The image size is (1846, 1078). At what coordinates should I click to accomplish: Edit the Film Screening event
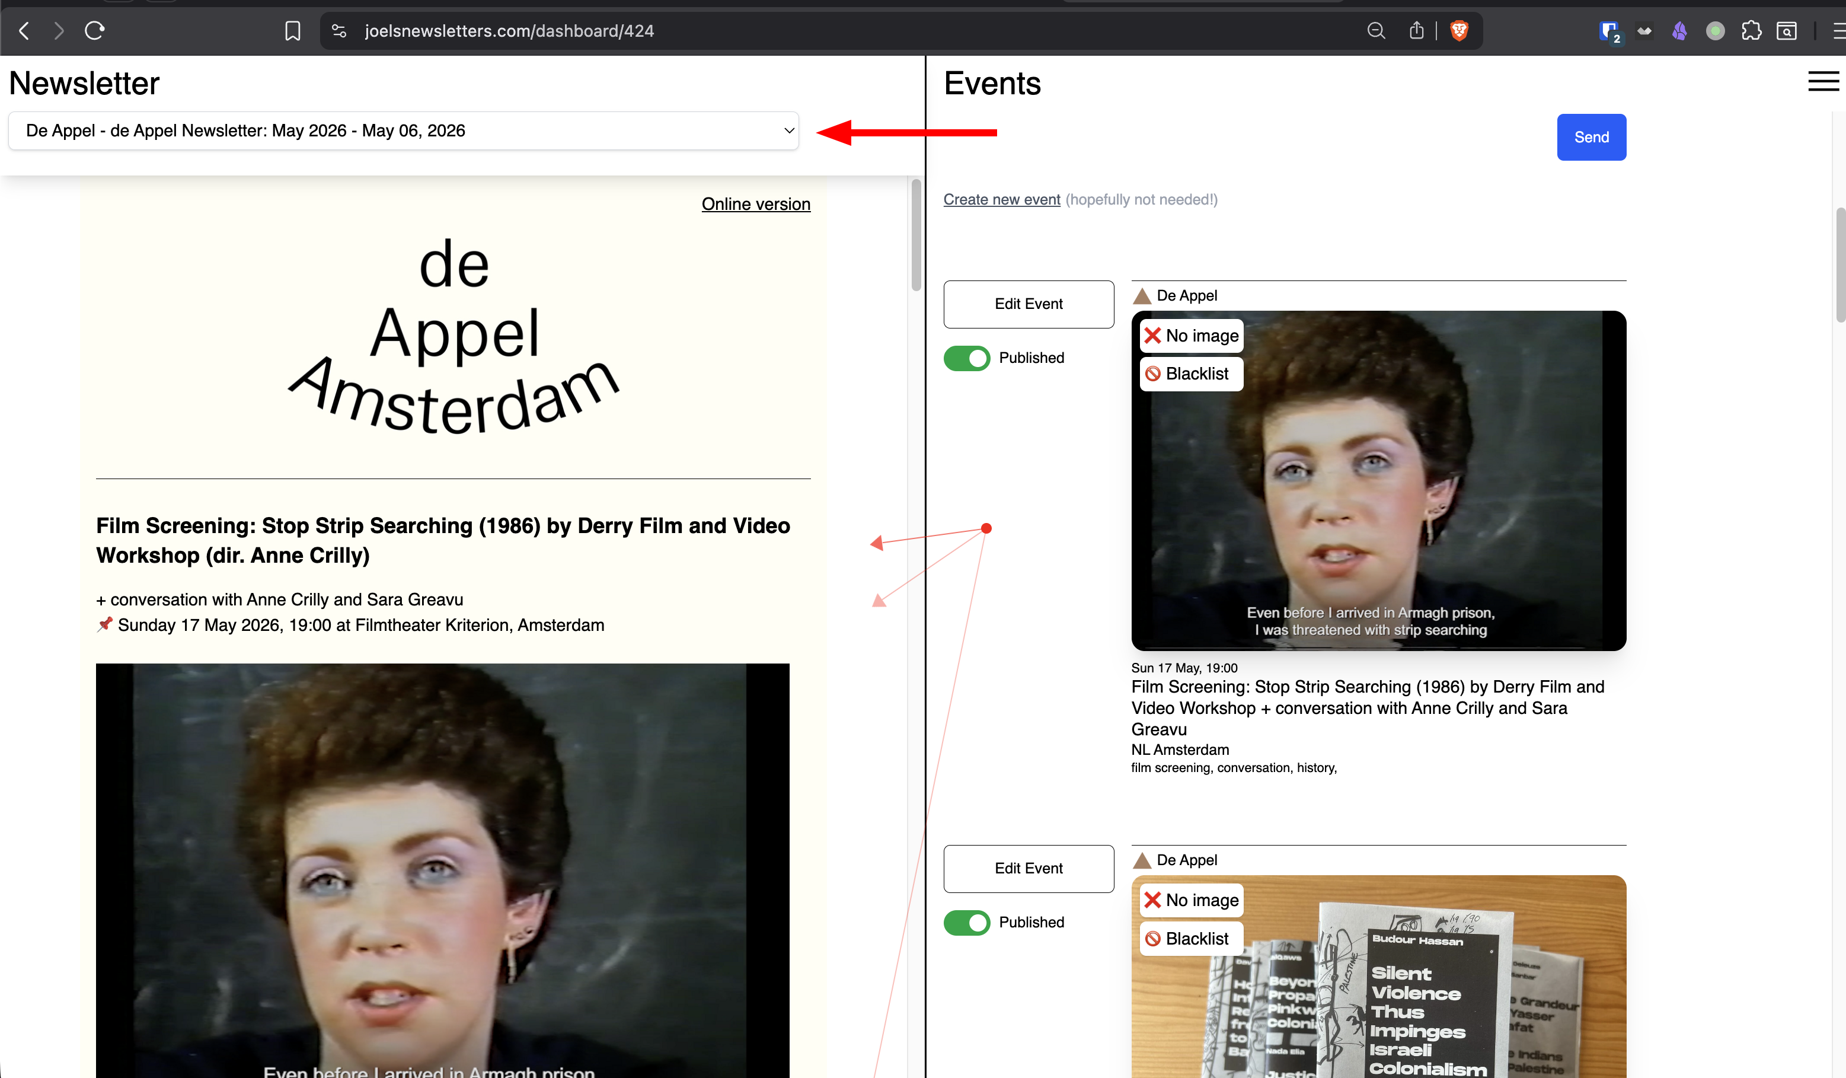[x=1029, y=304]
